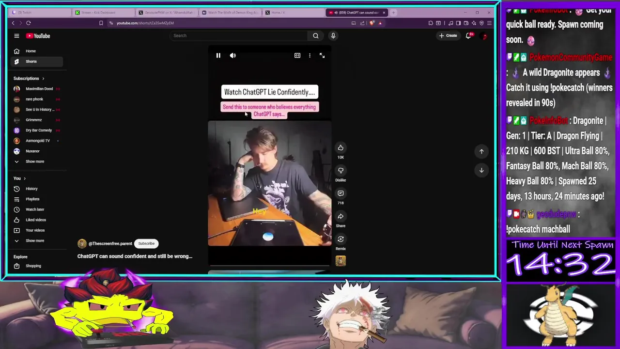Subscribe to Thescreenfree.parent
The height and width of the screenshot is (349, 620).
[146, 244]
